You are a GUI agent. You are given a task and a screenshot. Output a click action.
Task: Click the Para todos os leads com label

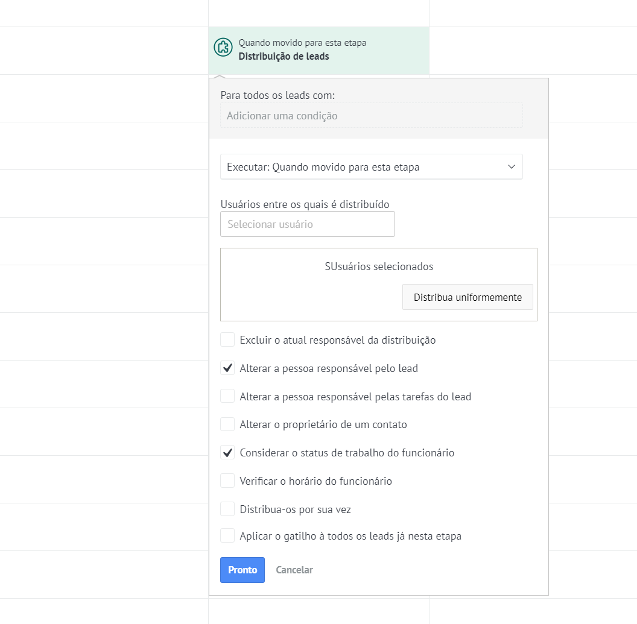(x=277, y=95)
